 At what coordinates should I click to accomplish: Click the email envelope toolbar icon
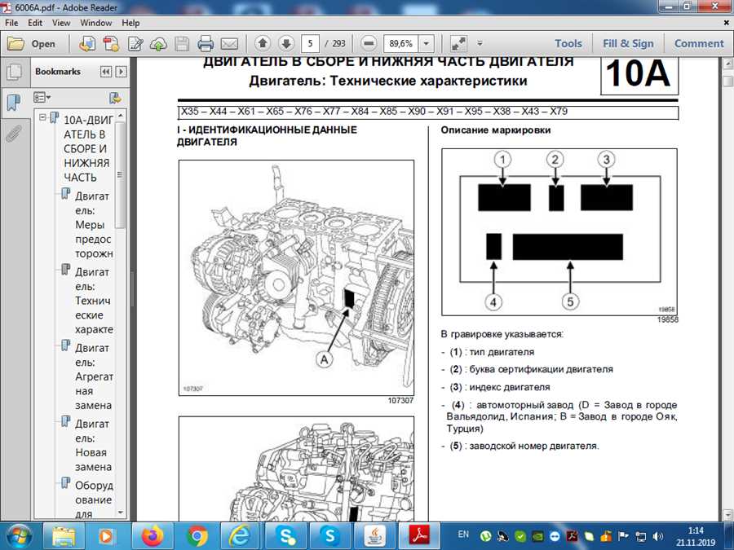point(229,44)
